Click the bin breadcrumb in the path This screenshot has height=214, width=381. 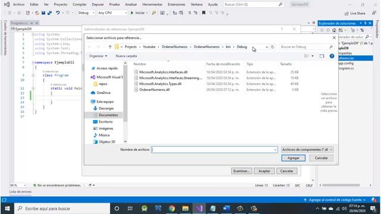coord(228,47)
